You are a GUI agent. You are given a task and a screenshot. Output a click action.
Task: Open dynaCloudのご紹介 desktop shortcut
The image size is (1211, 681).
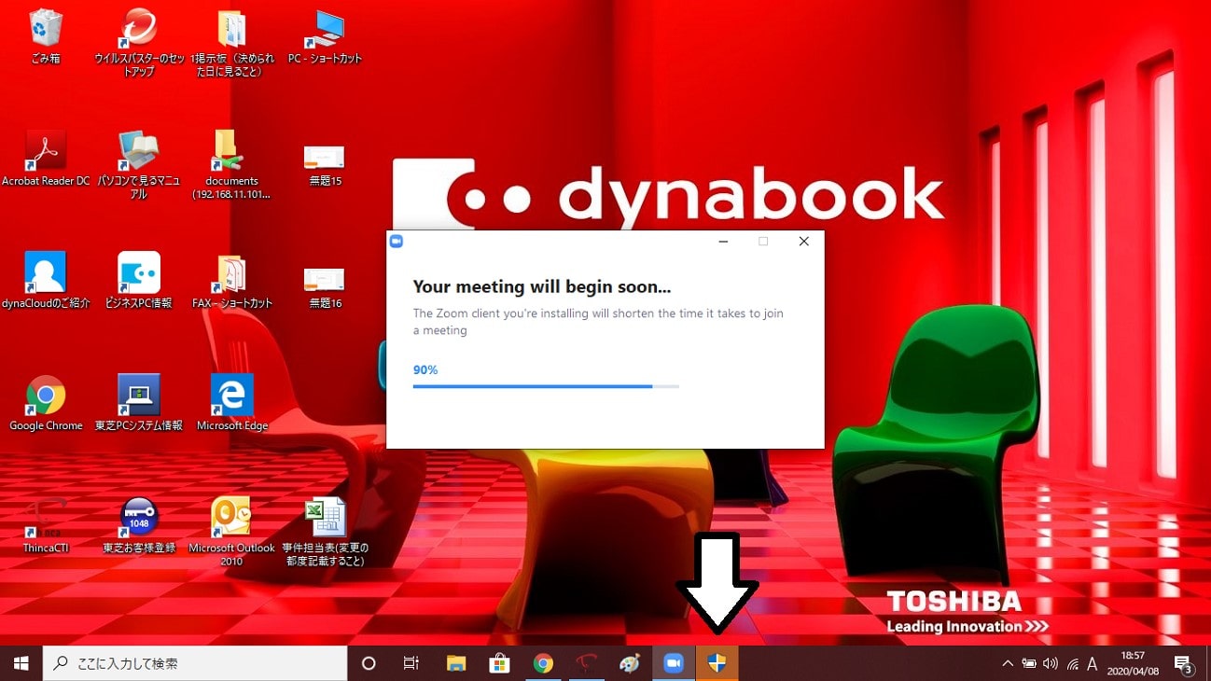click(x=45, y=280)
